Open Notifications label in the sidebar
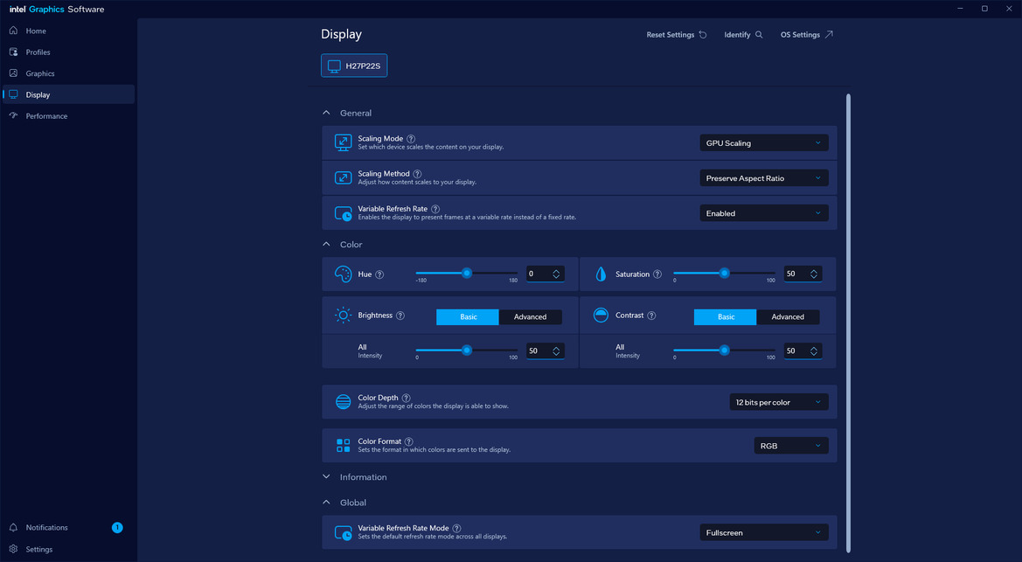The image size is (1022, 562). point(46,527)
